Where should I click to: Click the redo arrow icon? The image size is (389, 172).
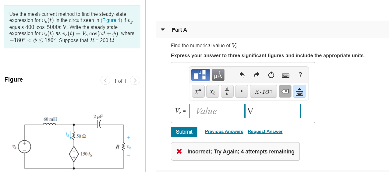(x=256, y=75)
